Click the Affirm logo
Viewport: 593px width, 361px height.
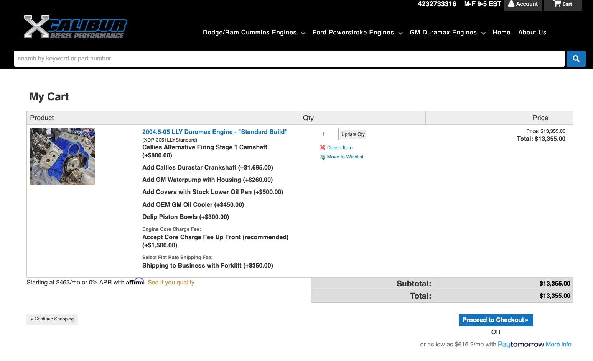coord(135,282)
